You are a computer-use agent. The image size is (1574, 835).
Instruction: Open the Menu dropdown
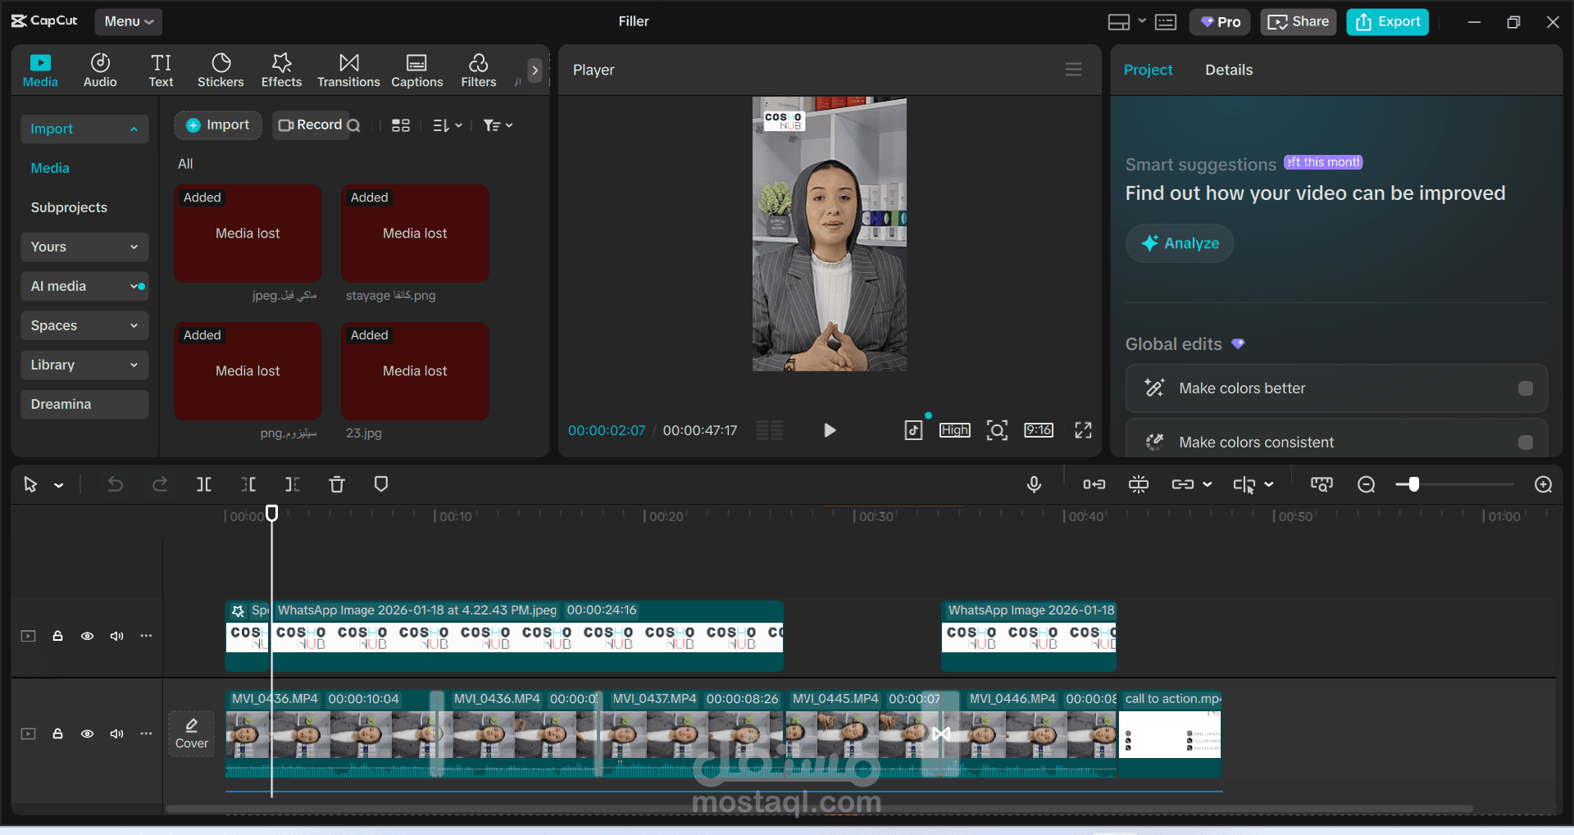coord(129,21)
